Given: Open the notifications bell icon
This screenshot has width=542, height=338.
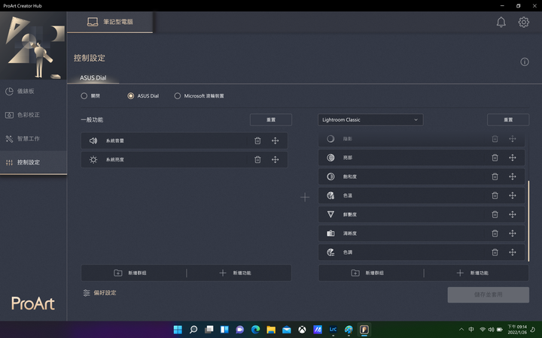Looking at the screenshot, I should (501, 22).
